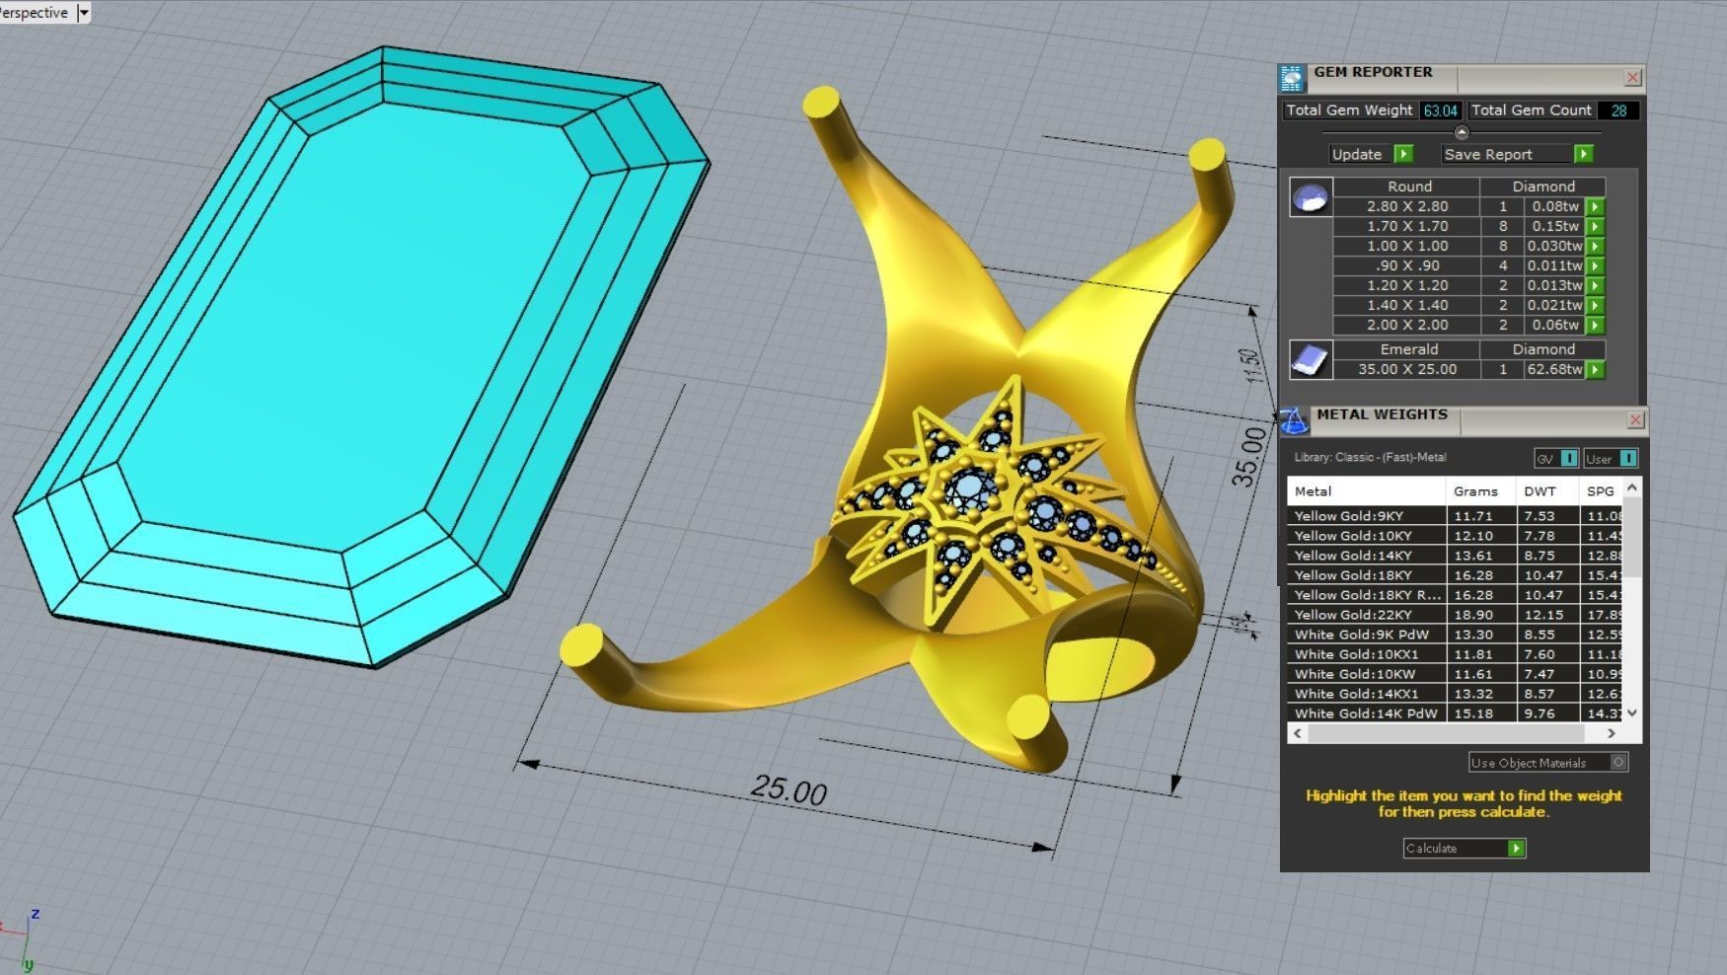Click green arrow for 35.00 X 25.00 emerald row
This screenshot has height=975, width=1727.
click(x=1595, y=369)
